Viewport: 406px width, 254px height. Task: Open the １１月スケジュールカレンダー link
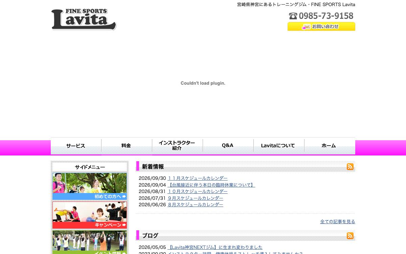pos(198,178)
